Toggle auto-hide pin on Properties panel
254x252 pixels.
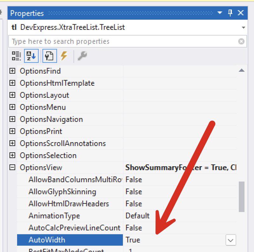tap(230, 13)
